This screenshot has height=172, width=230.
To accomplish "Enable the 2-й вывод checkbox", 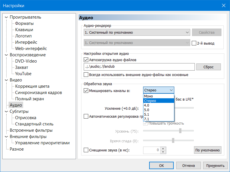I will pos(194,43).
